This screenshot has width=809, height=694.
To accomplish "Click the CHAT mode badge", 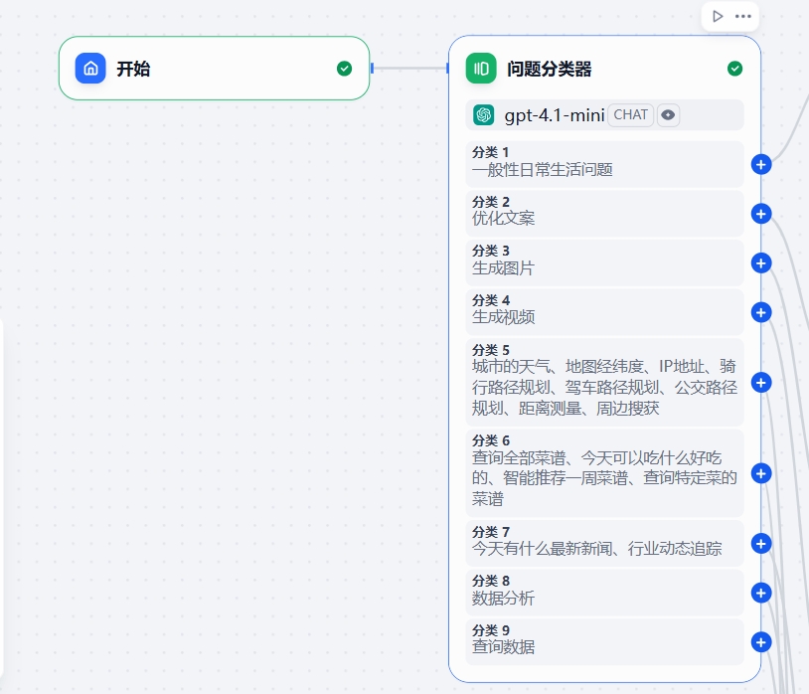I will (x=630, y=114).
